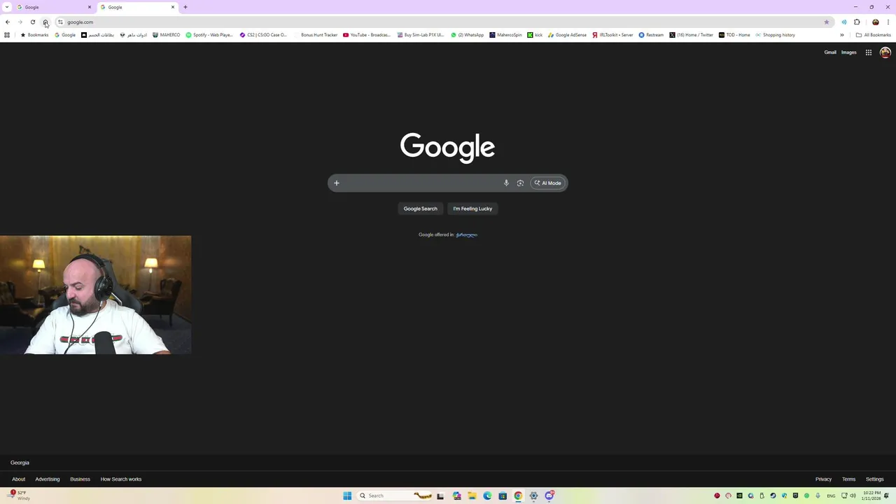Switch to the offered Georgian language link

466,235
